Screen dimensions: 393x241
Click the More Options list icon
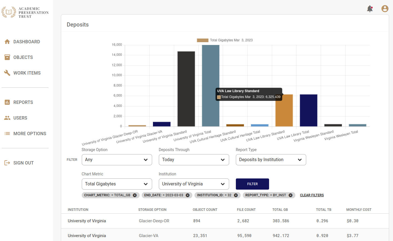(7, 133)
